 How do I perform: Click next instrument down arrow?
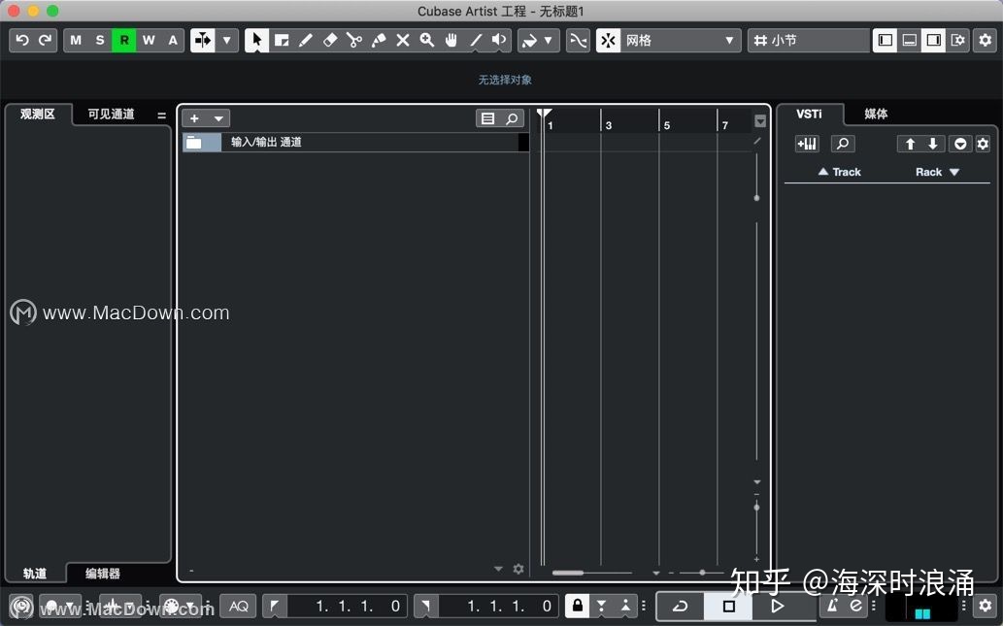tap(933, 144)
